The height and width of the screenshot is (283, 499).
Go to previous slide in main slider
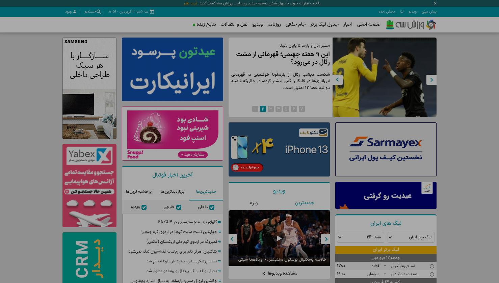[337, 80]
